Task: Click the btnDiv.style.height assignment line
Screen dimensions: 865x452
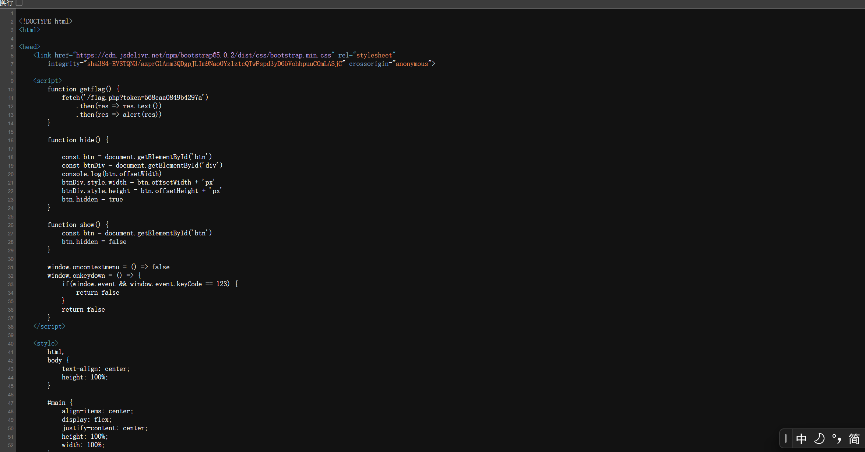Action: (x=142, y=191)
